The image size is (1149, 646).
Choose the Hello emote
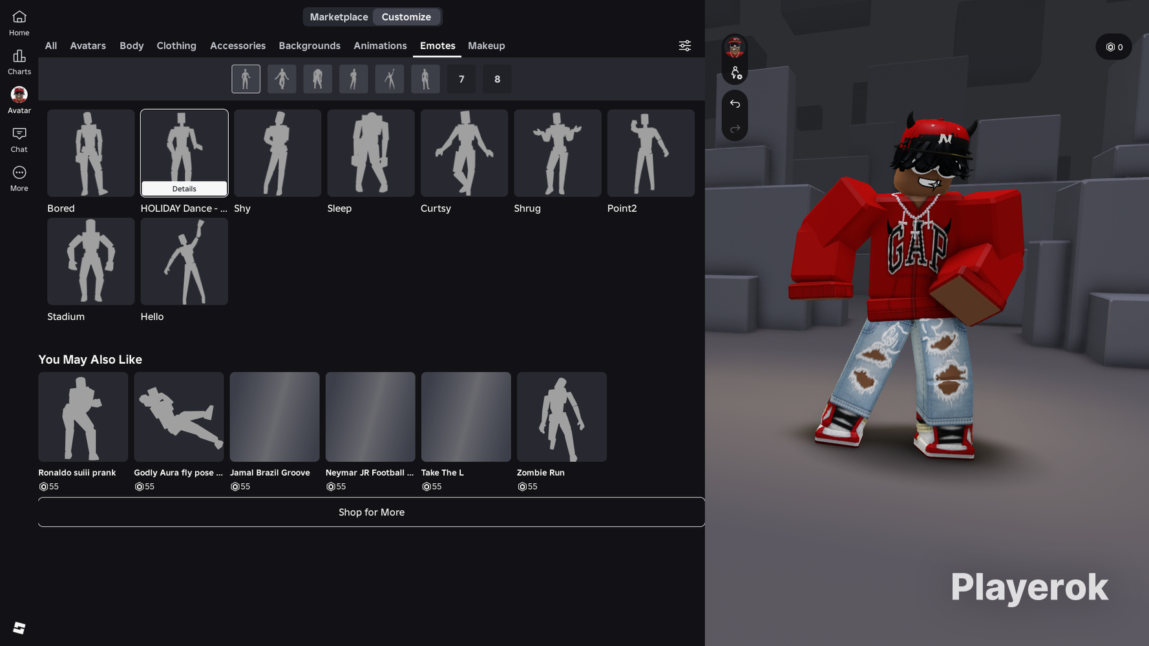tap(184, 262)
